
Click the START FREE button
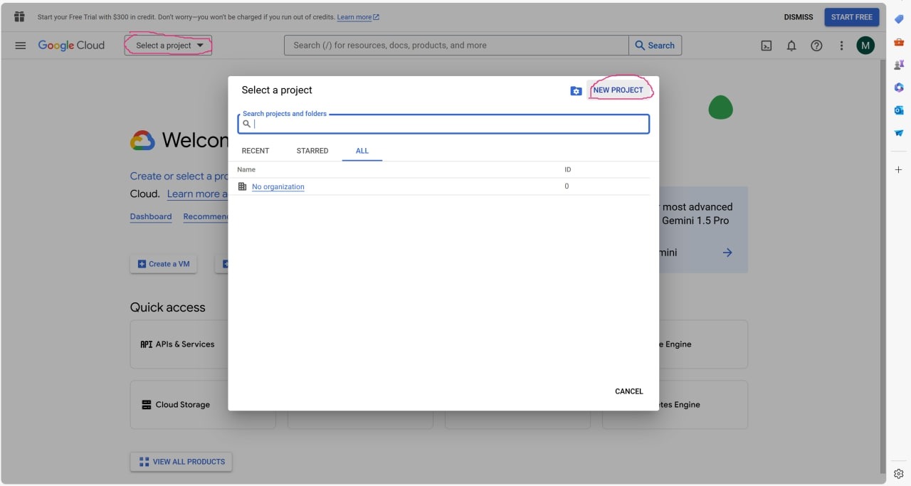[852, 17]
